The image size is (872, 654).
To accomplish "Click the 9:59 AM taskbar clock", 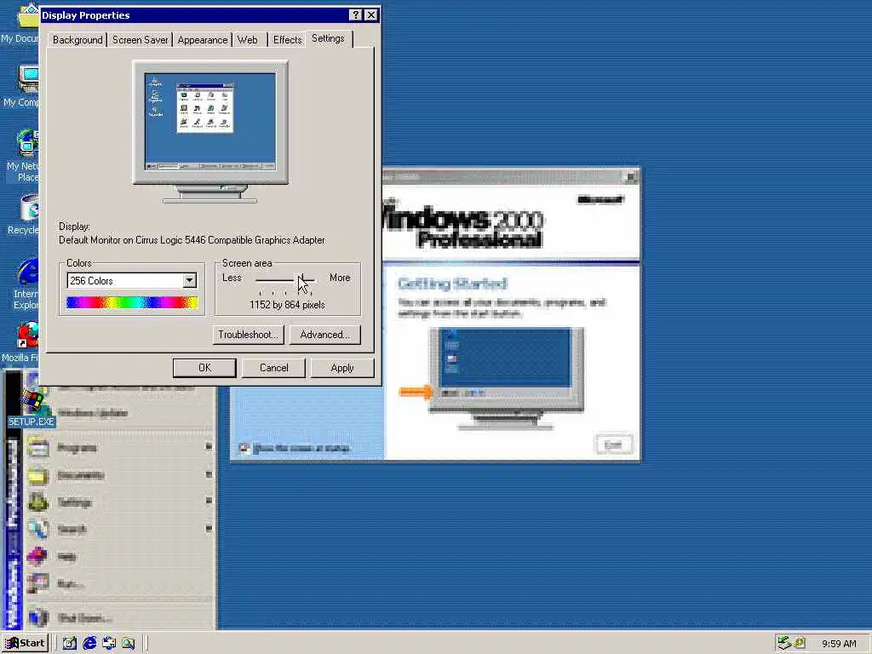I will coord(839,644).
